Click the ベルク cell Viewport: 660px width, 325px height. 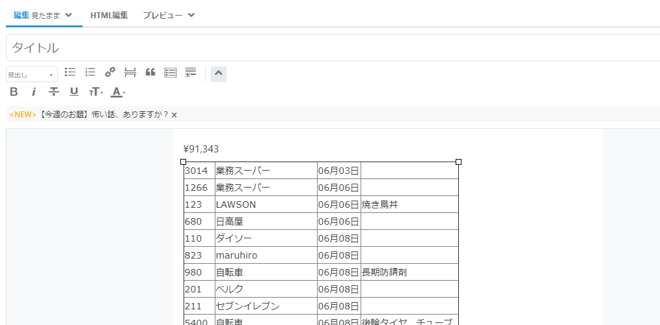266,289
